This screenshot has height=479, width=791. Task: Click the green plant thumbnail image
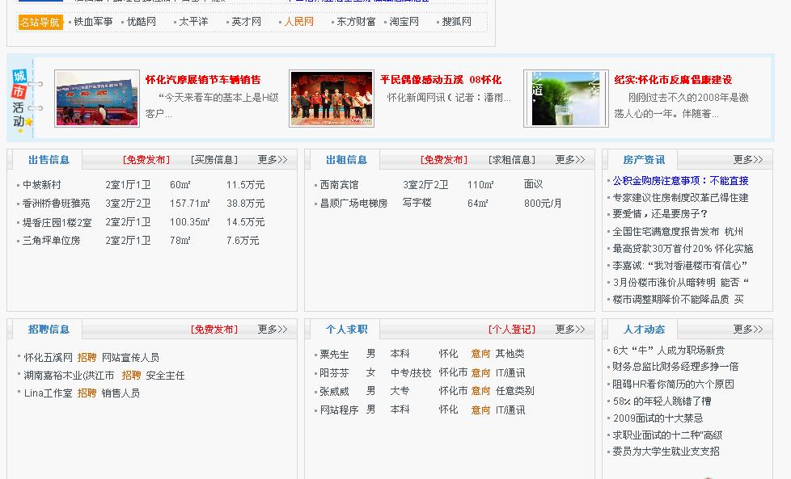pos(565,99)
